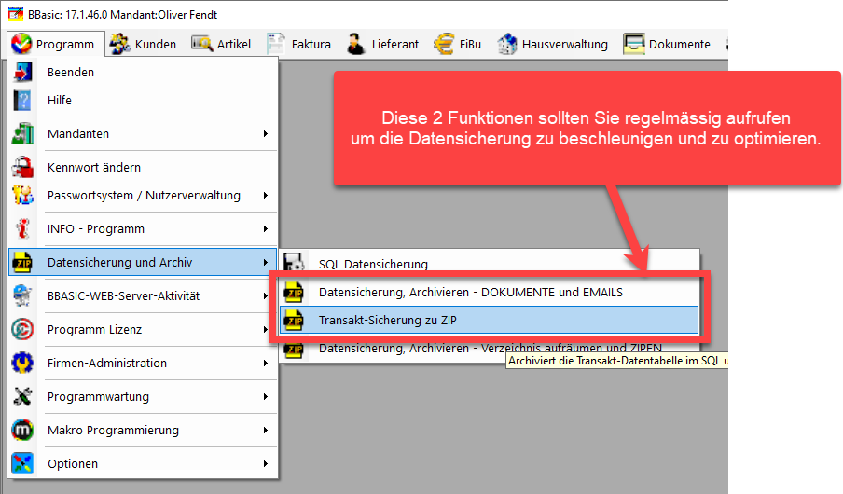Click ZIP icon of Transakt-Sicherung entry

coord(294,321)
